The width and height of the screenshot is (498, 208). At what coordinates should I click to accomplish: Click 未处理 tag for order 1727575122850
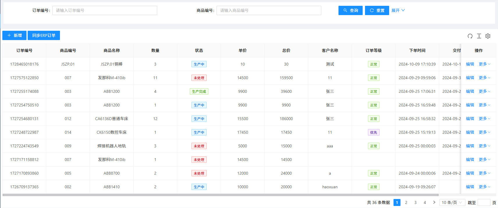pos(199,78)
